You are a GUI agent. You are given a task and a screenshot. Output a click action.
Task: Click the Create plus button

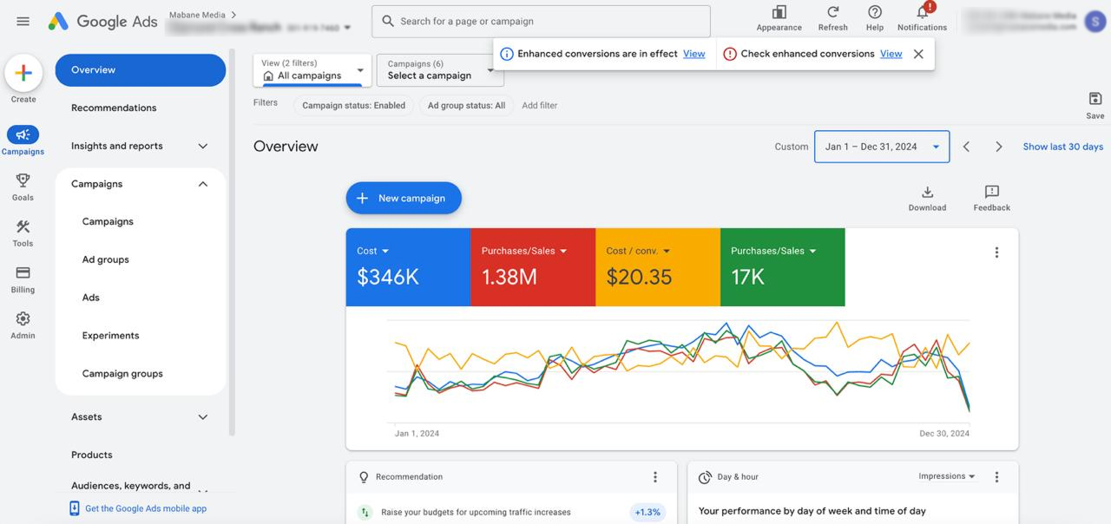point(23,74)
